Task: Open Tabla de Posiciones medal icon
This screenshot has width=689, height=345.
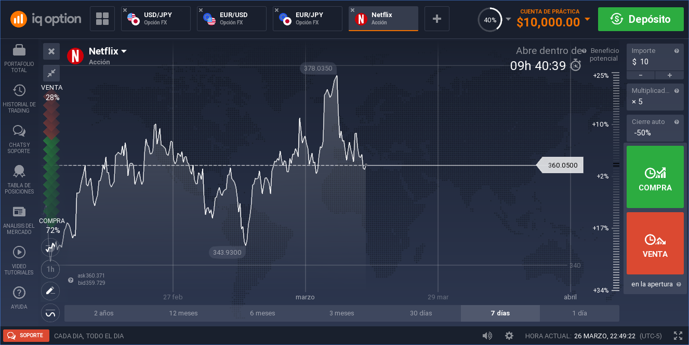Action: tap(19, 171)
